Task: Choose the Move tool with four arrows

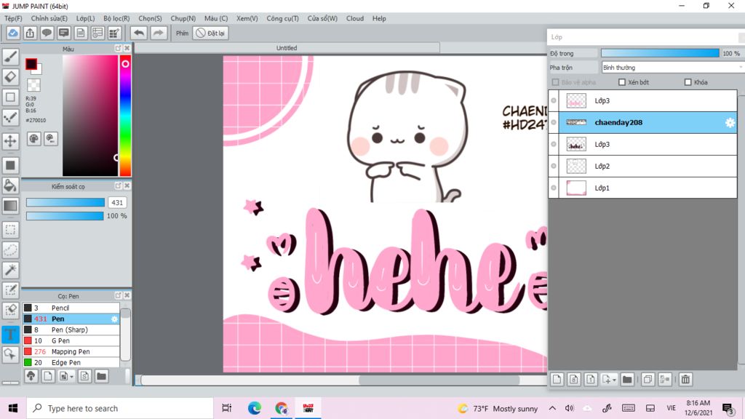Action: pos(10,141)
